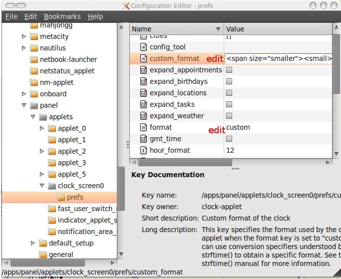Click the key list vertical scrollbar thumb
This screenshot has height=279, width=341.
point(336,63)
